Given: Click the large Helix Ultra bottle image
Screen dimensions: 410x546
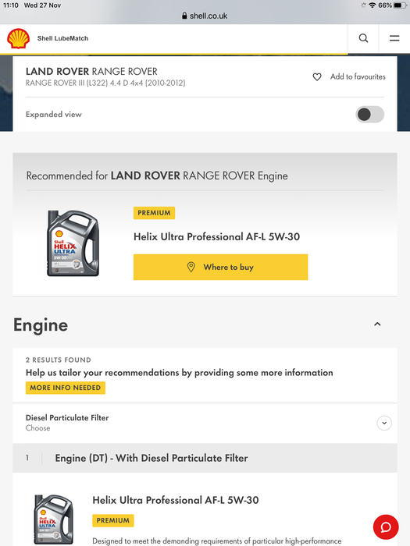Looking at the screenshot, I should click(x=73, y=243).
